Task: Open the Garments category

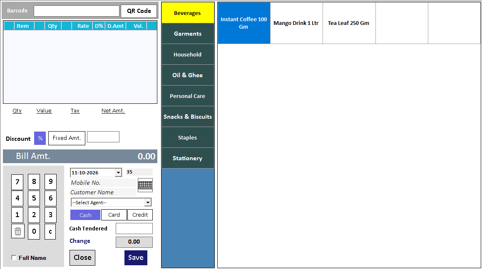Action: (x=188, y=34)
